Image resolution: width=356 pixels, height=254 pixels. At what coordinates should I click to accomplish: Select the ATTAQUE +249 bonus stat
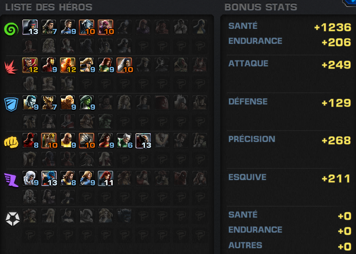point(290,64)
